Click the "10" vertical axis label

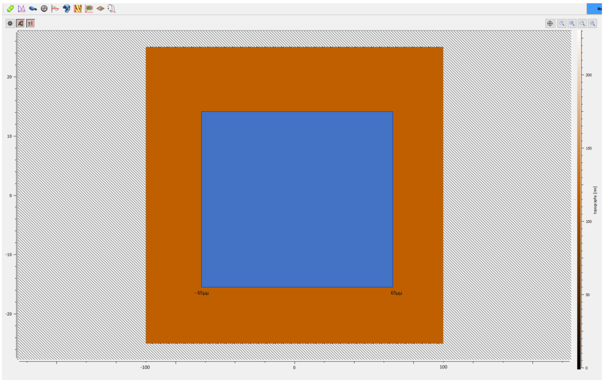pos(9,136)
